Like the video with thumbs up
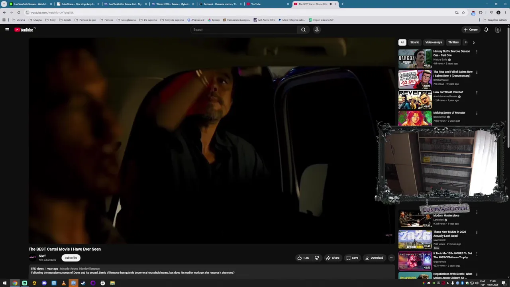 [x=303, y=258]
